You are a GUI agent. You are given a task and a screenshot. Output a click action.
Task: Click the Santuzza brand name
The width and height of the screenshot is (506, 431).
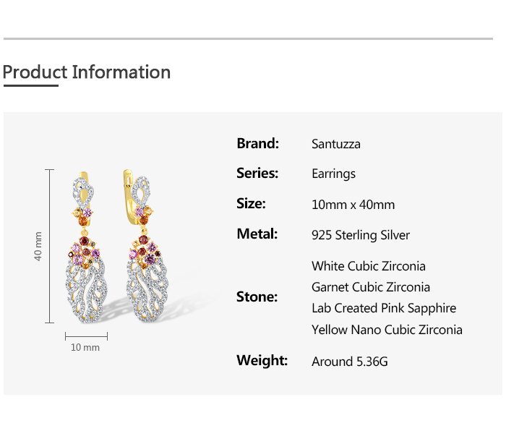(x=335, y=144)
